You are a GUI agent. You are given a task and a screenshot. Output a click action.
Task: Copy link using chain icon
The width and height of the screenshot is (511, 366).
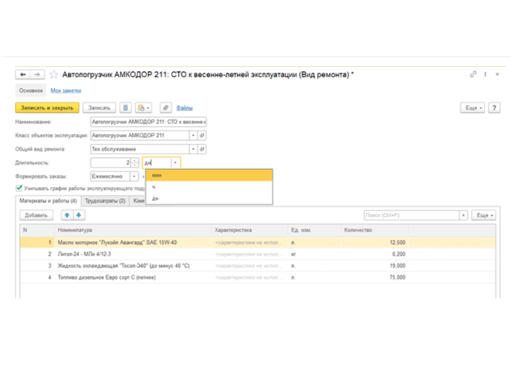click(473, 74)
